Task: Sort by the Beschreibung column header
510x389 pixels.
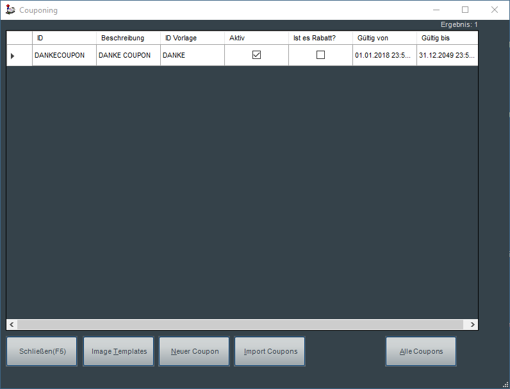Action: pos(128,38)
